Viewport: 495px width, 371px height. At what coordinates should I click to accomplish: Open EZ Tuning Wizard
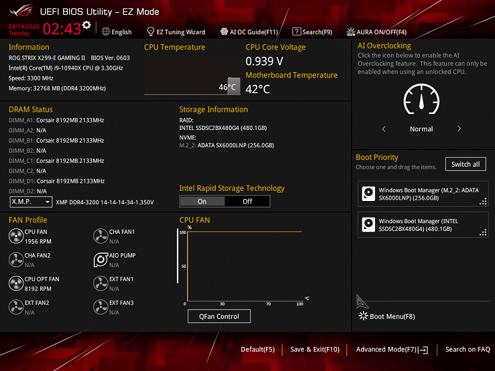(x=176, y=32)
